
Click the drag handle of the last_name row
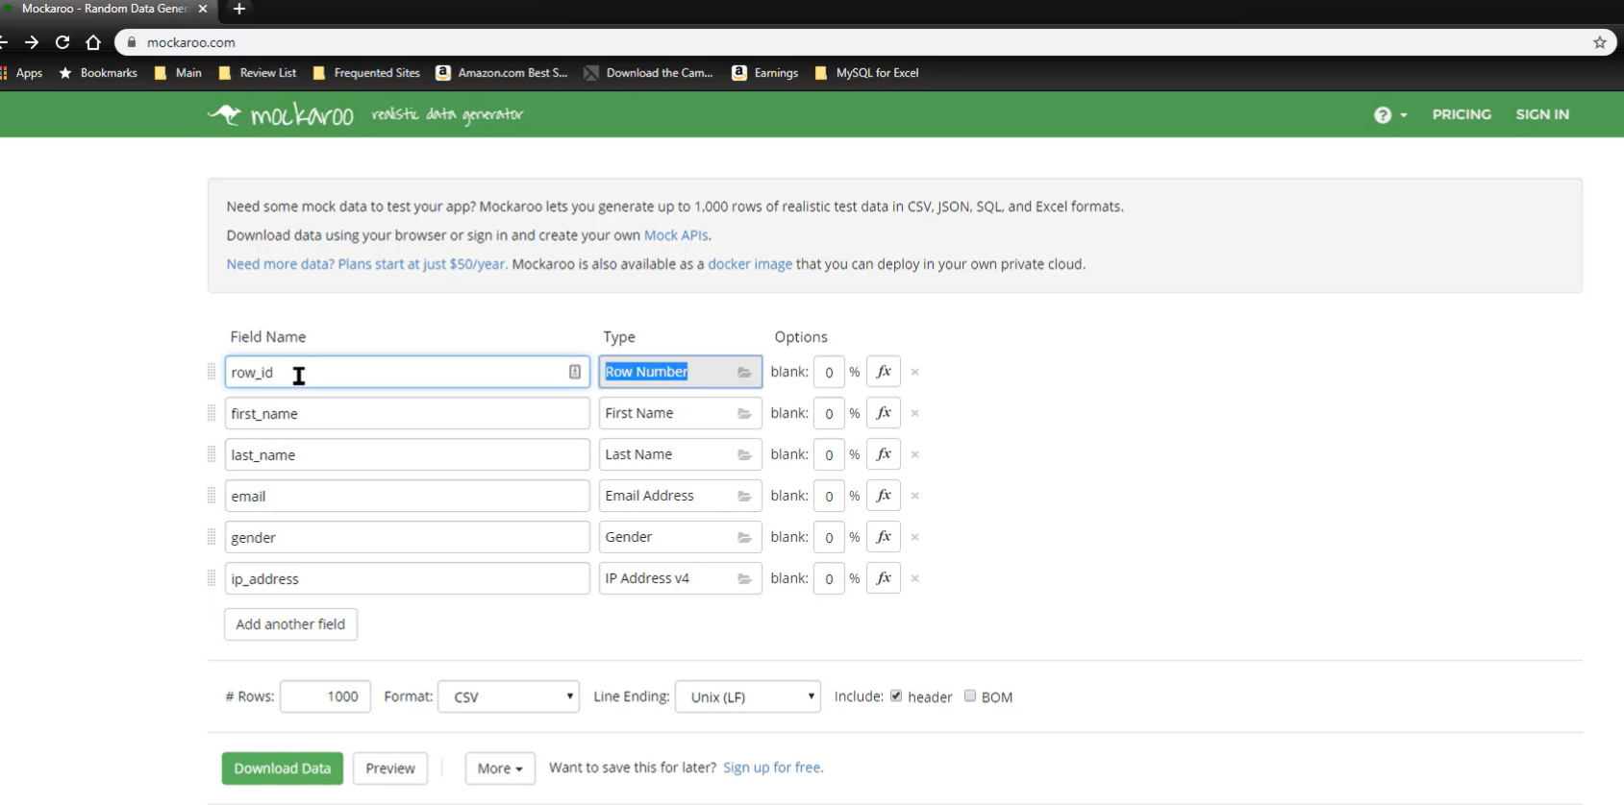pyautogui.click(x=212, y=454)
